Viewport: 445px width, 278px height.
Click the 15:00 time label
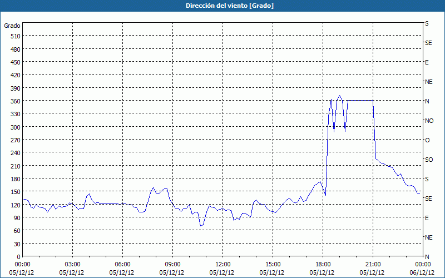[x=273, y=265]
